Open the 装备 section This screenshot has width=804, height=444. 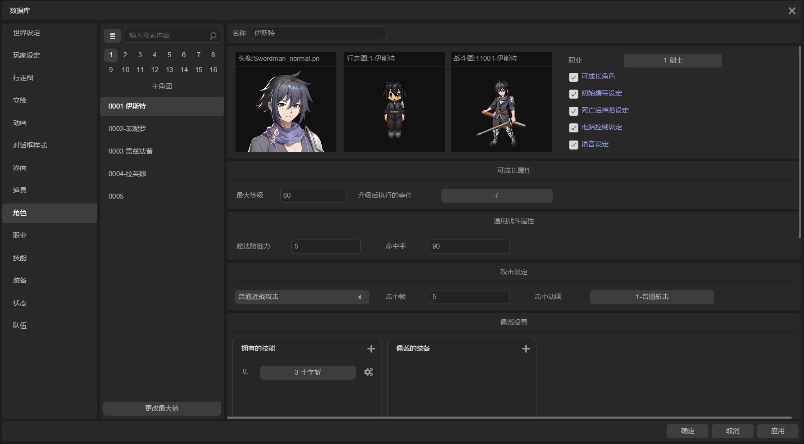click(50, 281)
